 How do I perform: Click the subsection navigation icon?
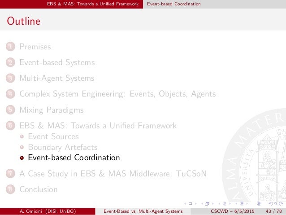tap(225, 203)
